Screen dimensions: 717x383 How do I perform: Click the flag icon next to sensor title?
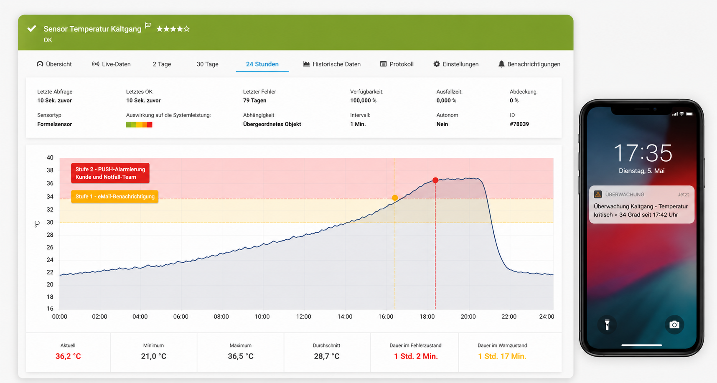point(147,26)
